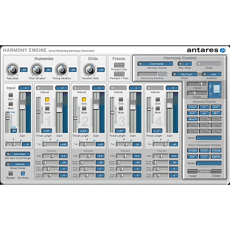This screenshot has width=230, height=230.
Task: Mute harmony voice 2
Action: pos(84,108)
